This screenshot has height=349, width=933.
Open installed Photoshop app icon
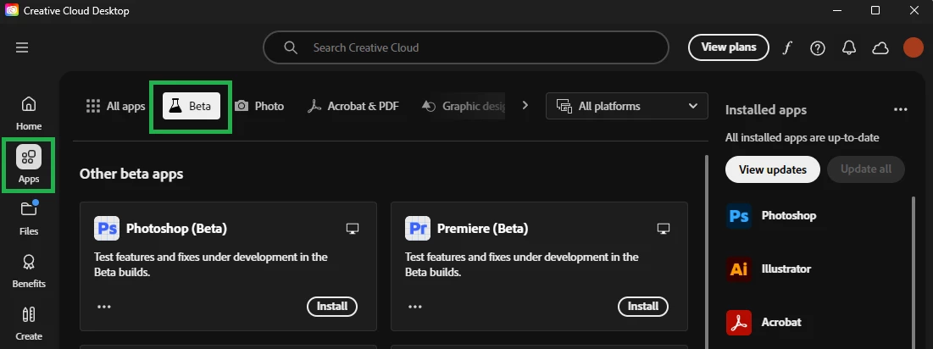[x=738, y=215]
